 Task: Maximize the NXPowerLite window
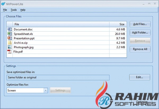149,4
